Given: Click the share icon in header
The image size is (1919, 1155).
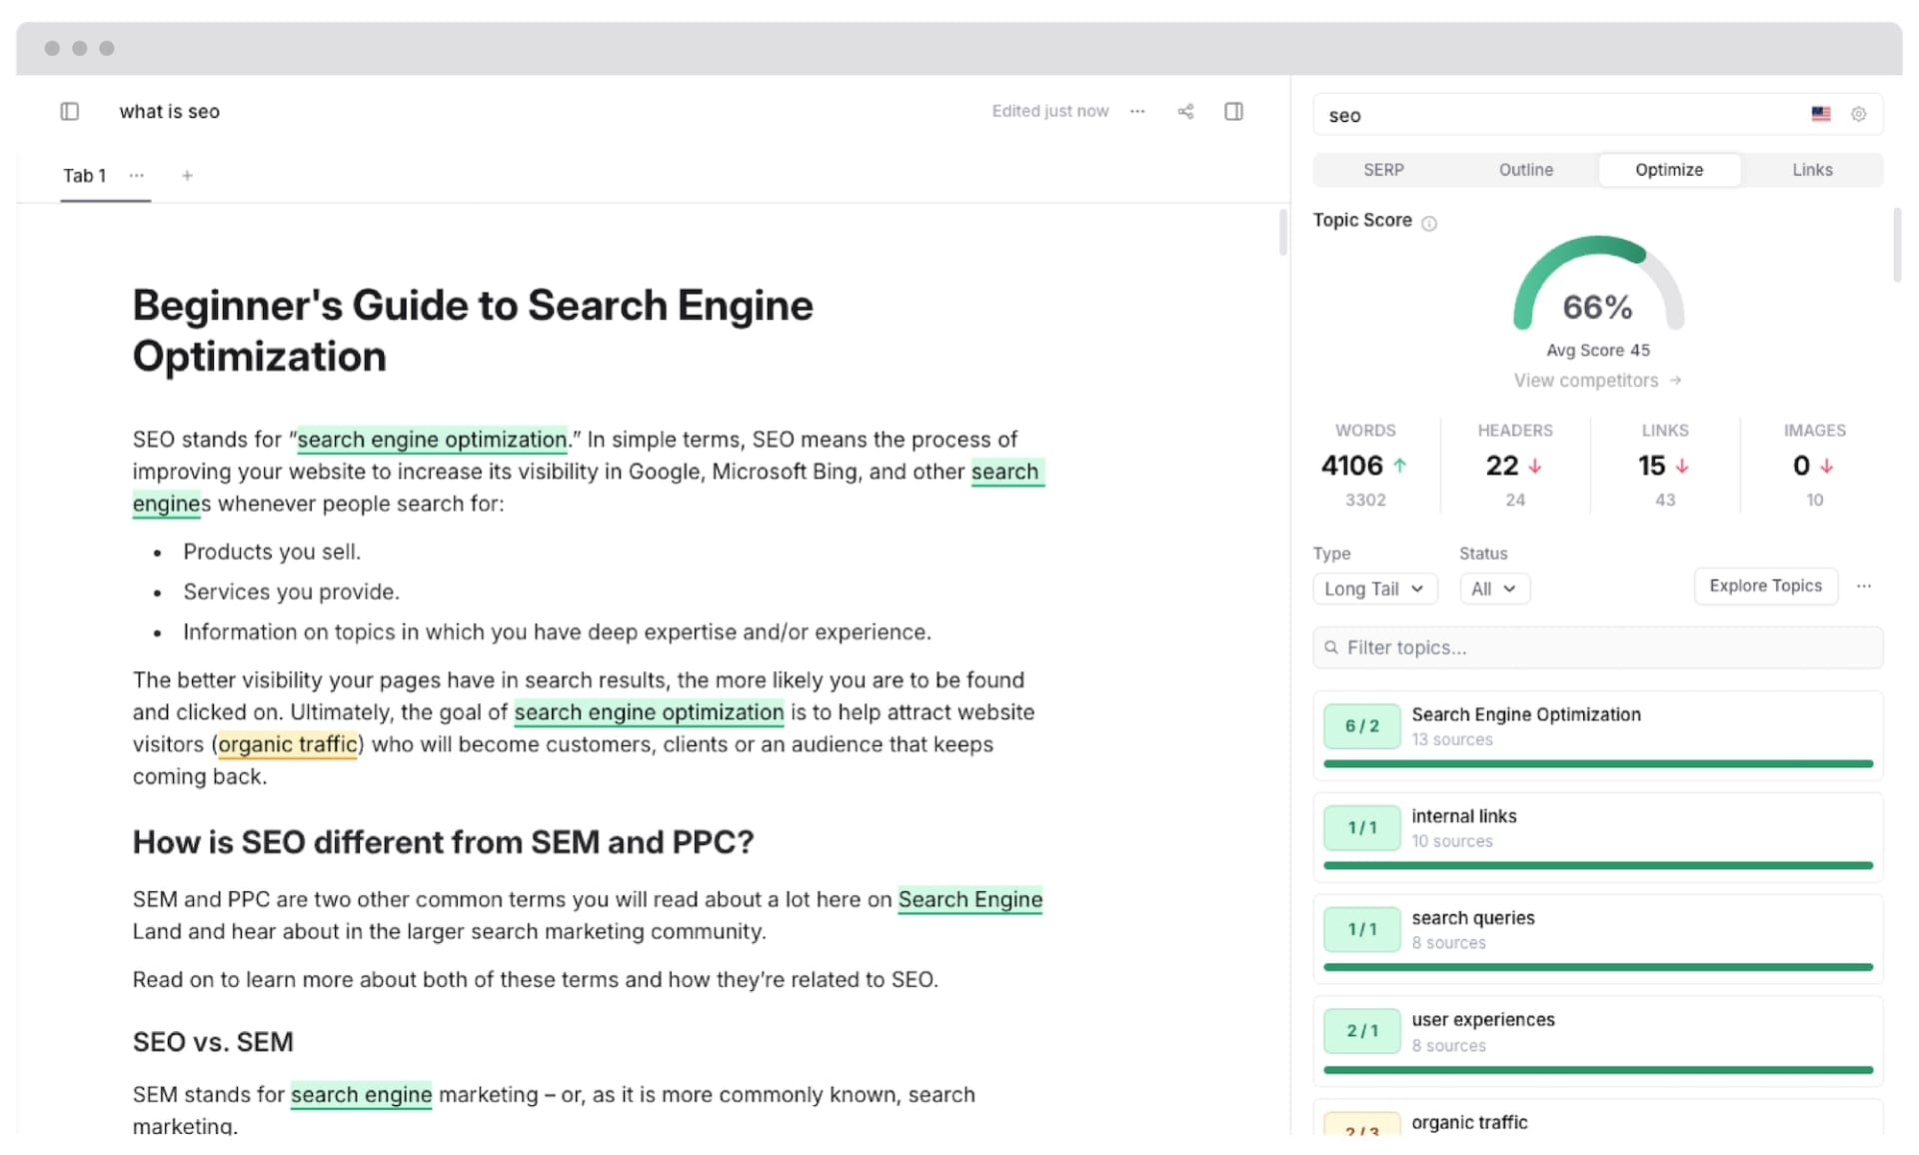Looking at the screenshot, I should 1185,111.
